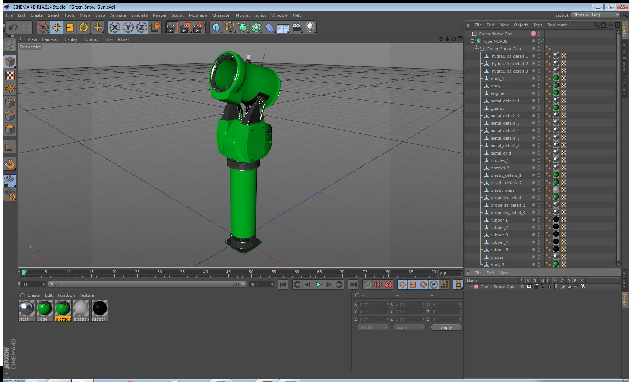Screen dimensions: 629x382
Task: Open the MoGraph menu
Action: [198, 15]
